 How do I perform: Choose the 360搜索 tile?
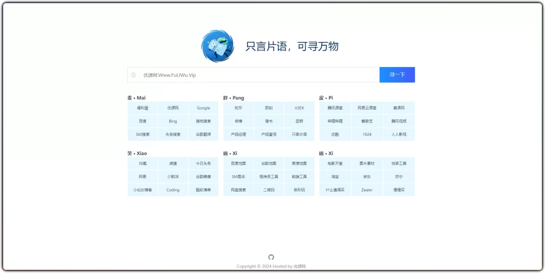pyautogui.click(x=143, y=135)
